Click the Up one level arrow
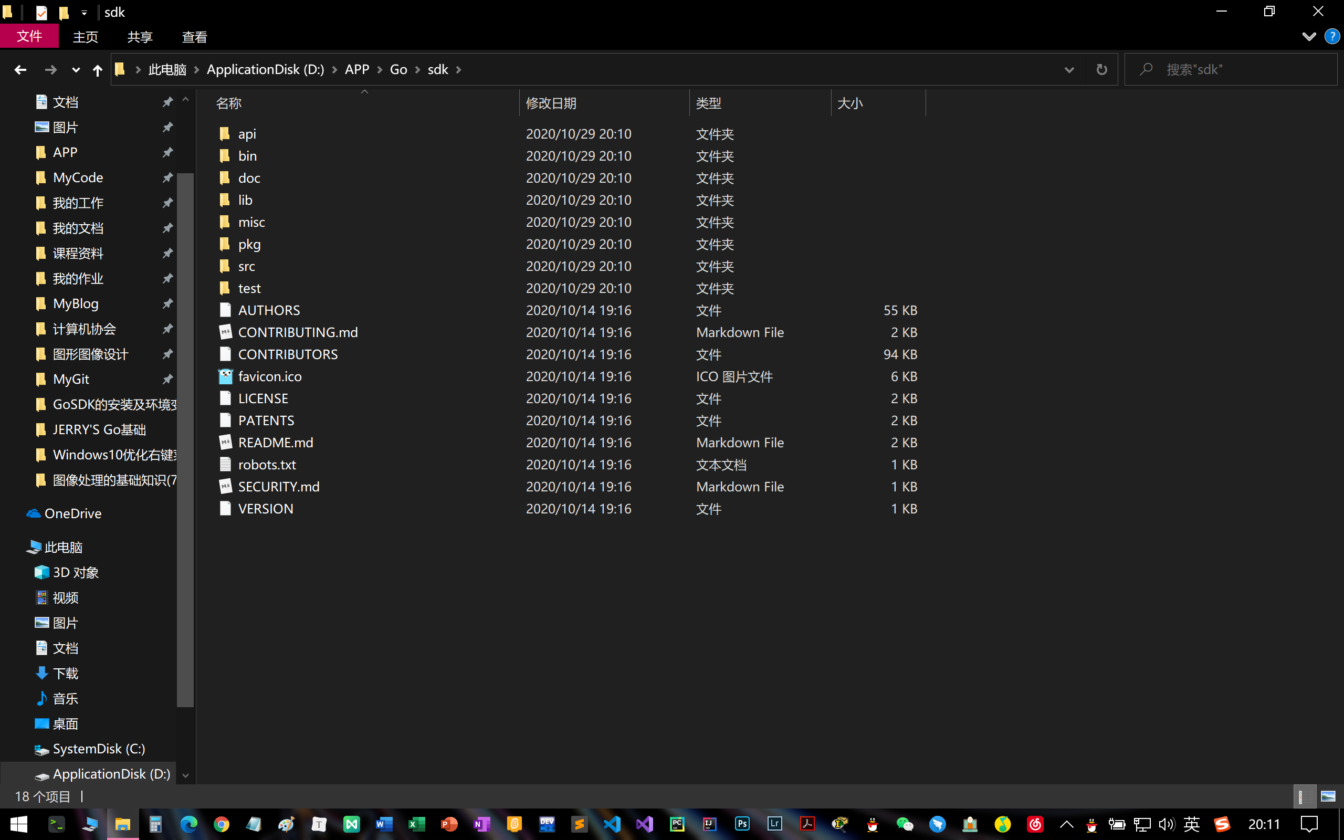The image size is (1344, 840). tap(97, 70)
